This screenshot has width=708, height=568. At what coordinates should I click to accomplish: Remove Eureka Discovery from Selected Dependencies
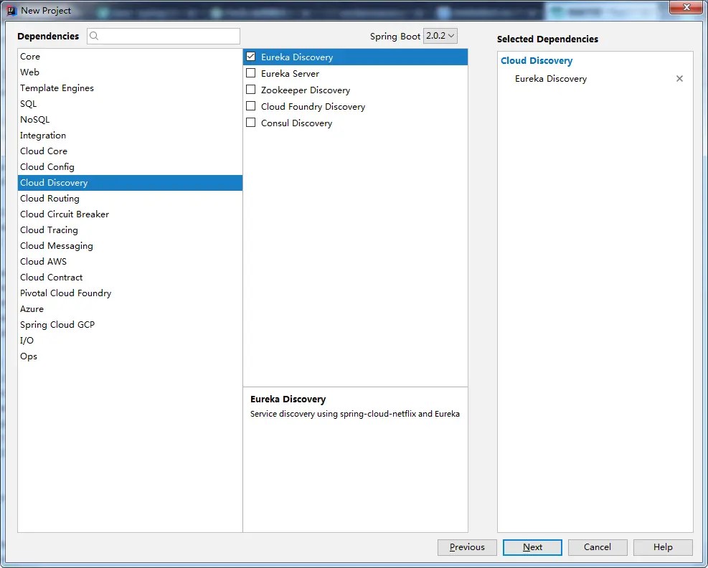(679, 78)
